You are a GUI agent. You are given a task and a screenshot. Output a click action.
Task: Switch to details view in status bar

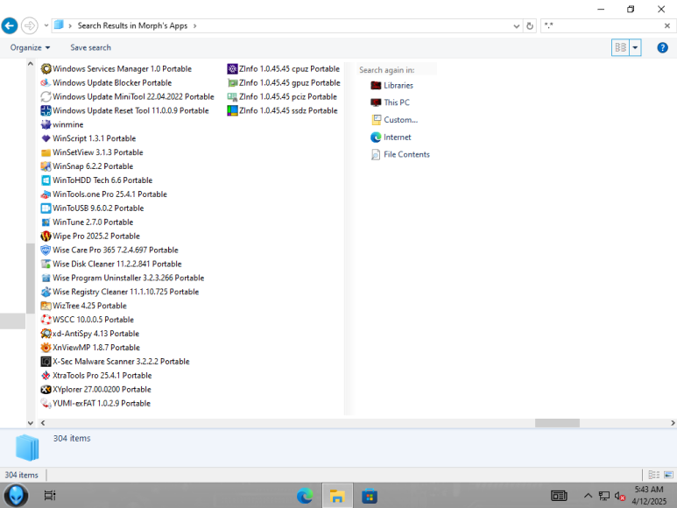(x=653, y=475)
